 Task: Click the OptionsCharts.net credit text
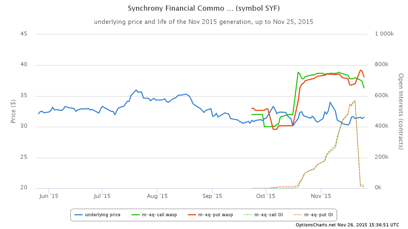click(x=347, y=225)
